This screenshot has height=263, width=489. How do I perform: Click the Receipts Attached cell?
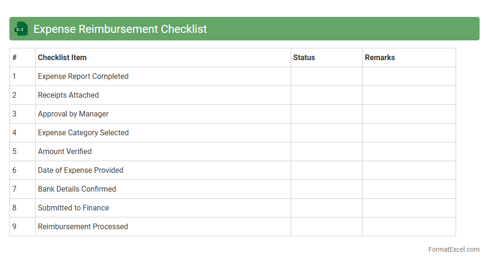coord(68,95)
